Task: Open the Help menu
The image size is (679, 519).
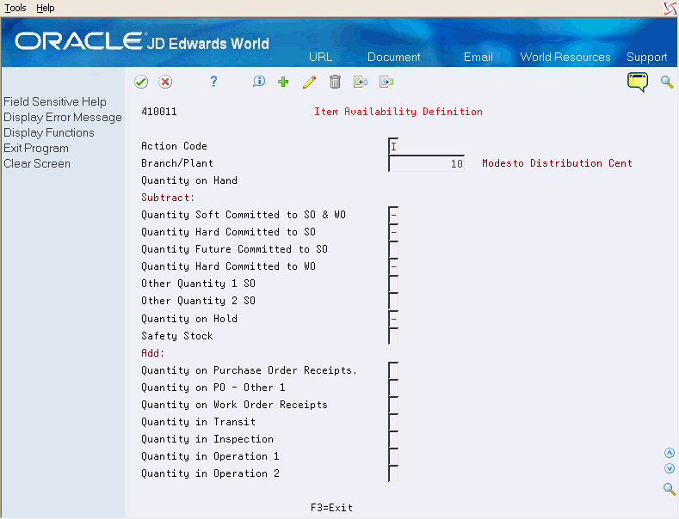Action: (x=45, y=8)
